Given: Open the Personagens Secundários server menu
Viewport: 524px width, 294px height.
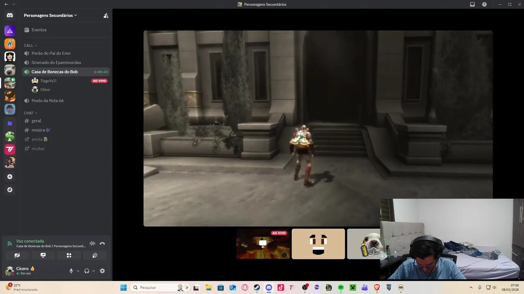Looking at the screenshot, I should 50,16.
